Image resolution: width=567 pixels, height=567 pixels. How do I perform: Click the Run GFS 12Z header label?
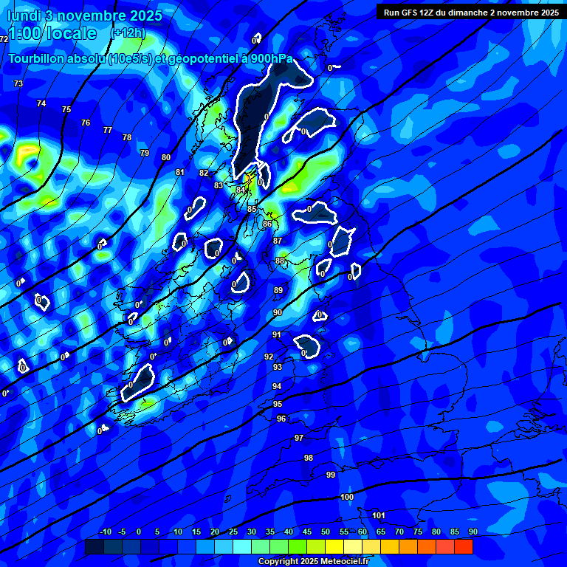coord(470,13)
